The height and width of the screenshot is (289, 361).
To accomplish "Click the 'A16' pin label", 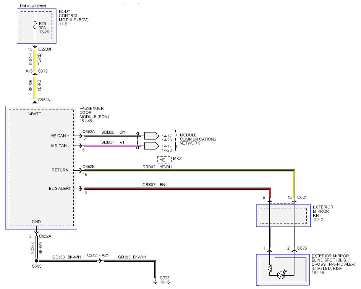I will click(x=29, y=71).
